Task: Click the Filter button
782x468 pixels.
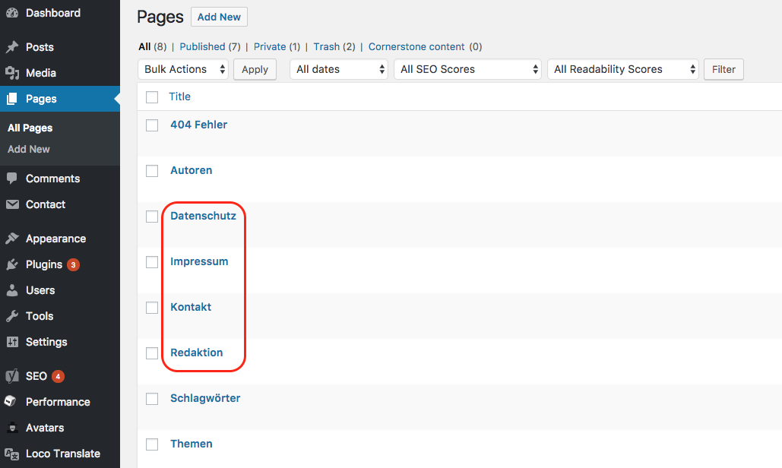Action: coord(723,69)
